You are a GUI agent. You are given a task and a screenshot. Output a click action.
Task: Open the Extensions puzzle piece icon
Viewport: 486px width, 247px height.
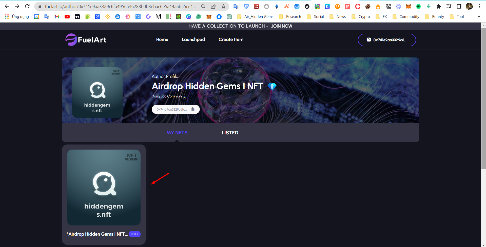pos(439,7)
